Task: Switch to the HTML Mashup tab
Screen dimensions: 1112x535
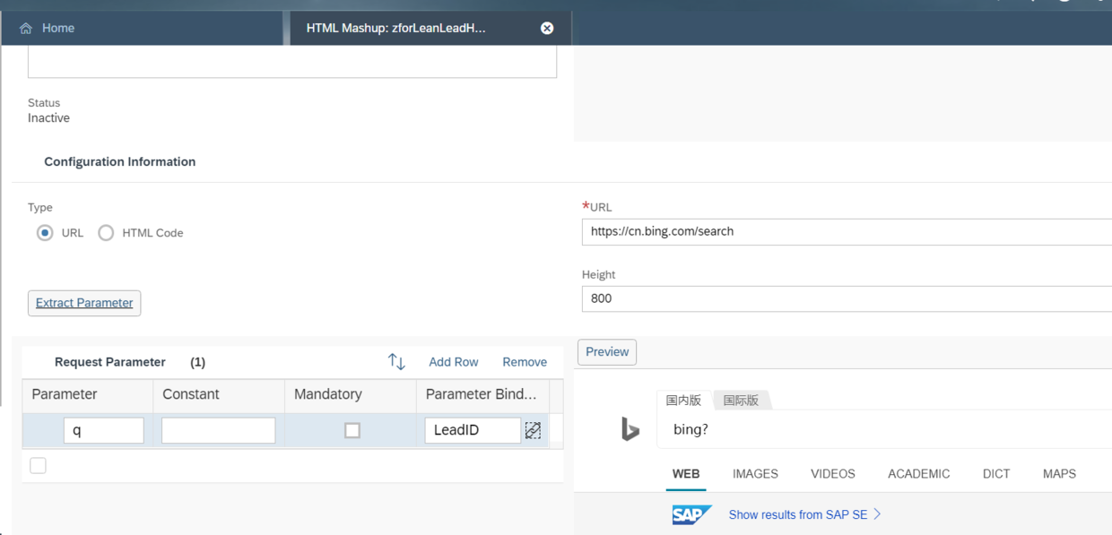Action: point(395,29)
